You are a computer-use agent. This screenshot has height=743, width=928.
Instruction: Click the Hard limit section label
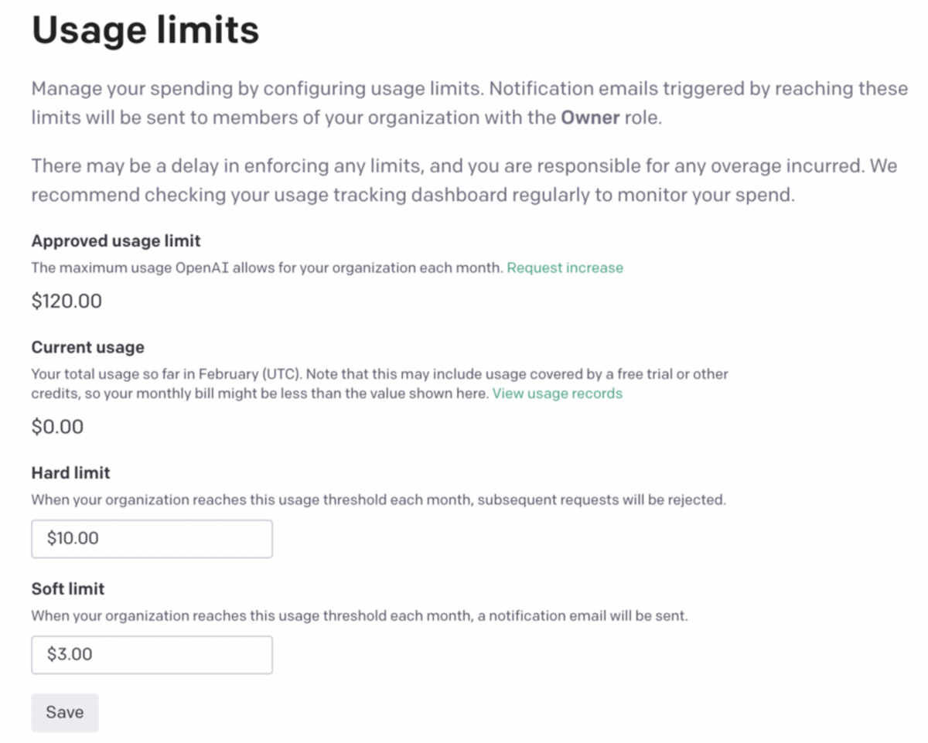[70, 472]
